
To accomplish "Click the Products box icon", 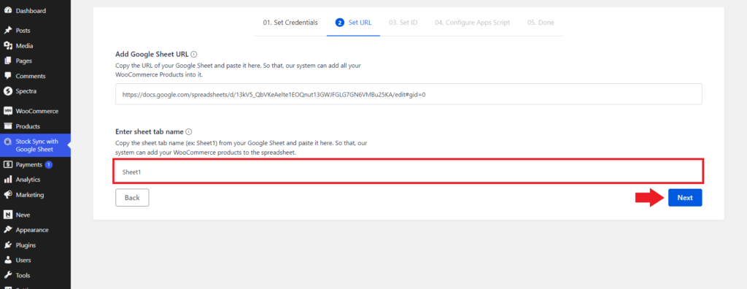I will coord(7,126).
